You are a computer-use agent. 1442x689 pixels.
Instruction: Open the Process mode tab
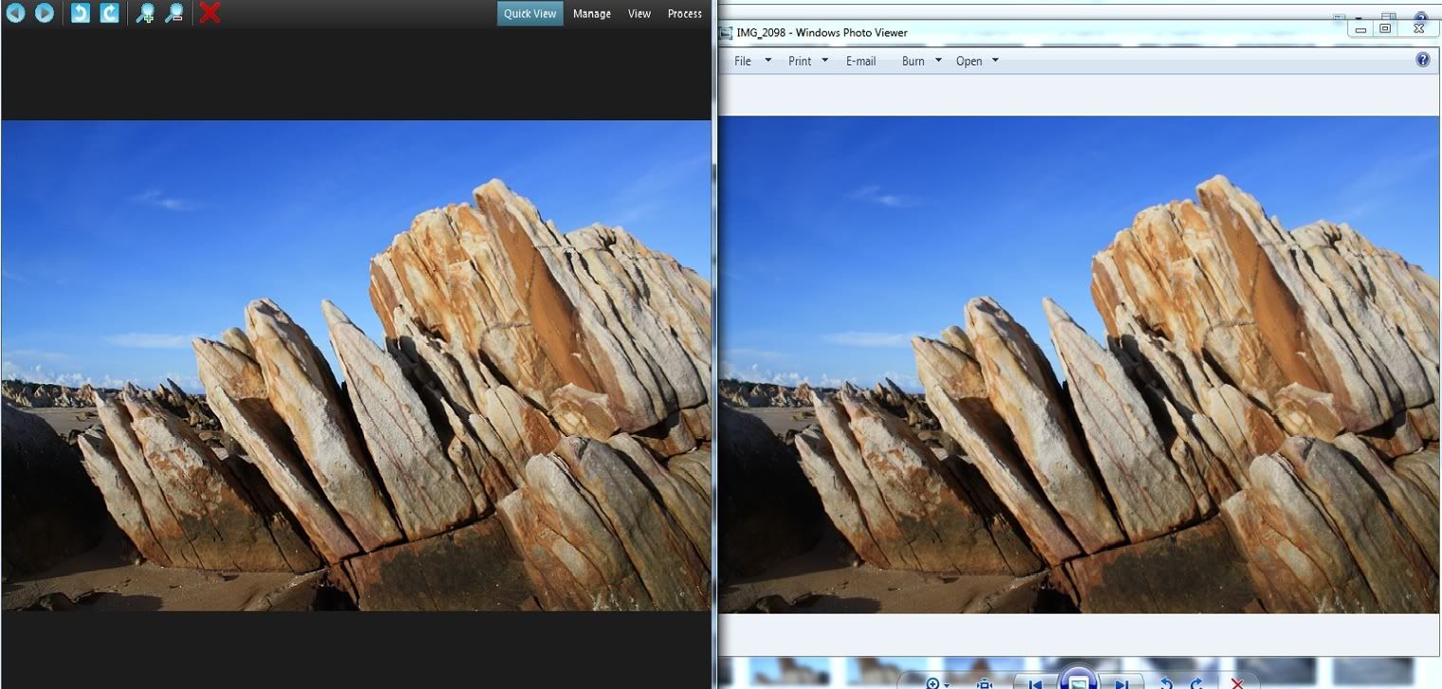[684, 13]
